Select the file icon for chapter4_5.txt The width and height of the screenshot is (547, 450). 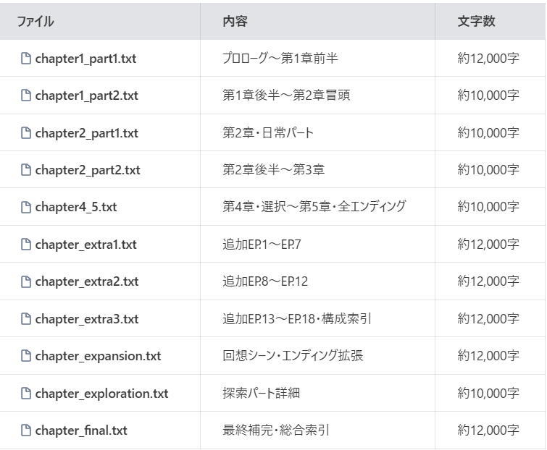[26, 208]
